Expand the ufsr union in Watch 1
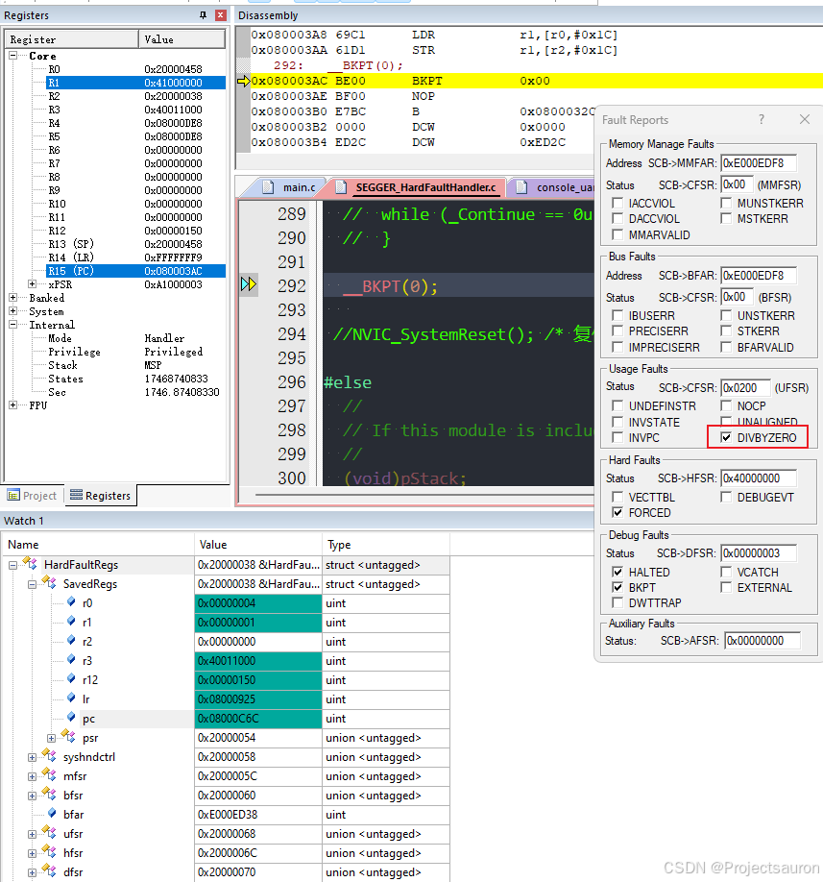Screen dimensions: 823x882 (32, 834)
